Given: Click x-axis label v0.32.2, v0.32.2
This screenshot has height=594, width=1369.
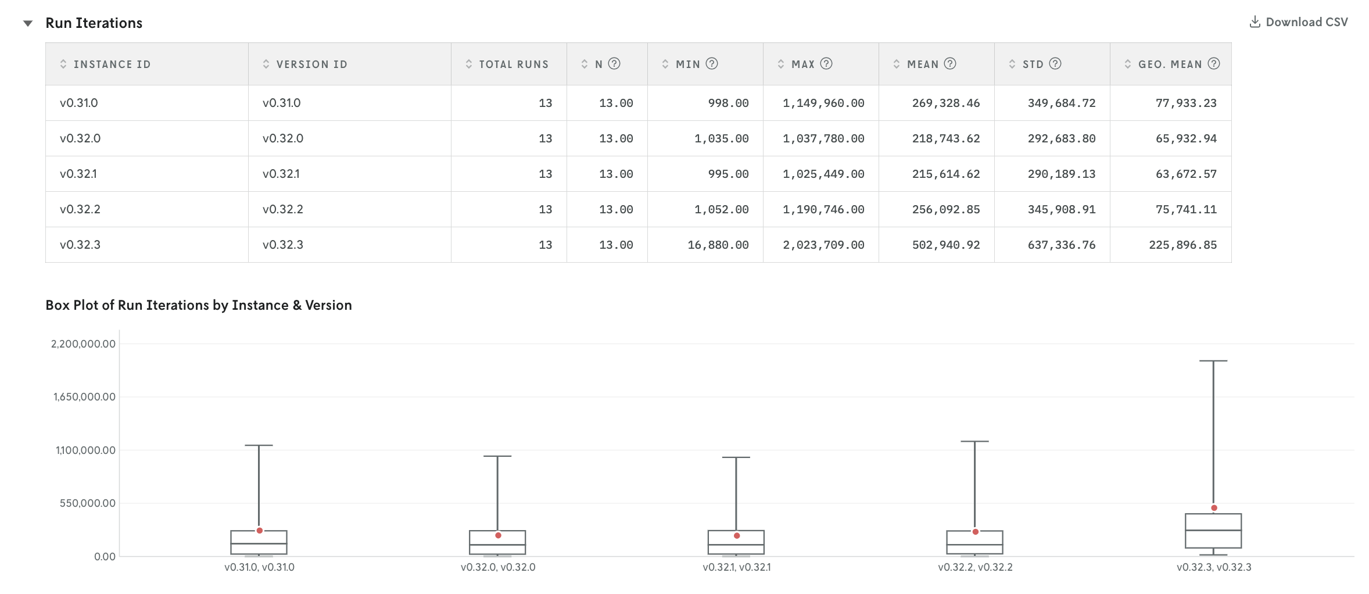Looking at the screenshot, I should [975, 567].
